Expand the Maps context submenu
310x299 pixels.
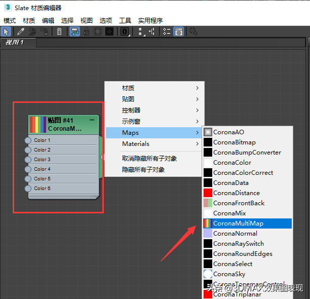[x=153, y=132]
